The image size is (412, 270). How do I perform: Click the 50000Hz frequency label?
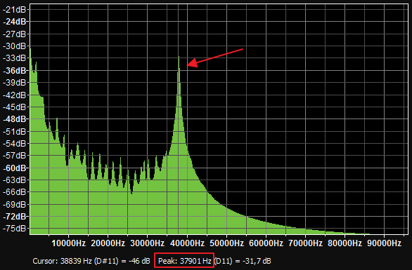[226, 243]
